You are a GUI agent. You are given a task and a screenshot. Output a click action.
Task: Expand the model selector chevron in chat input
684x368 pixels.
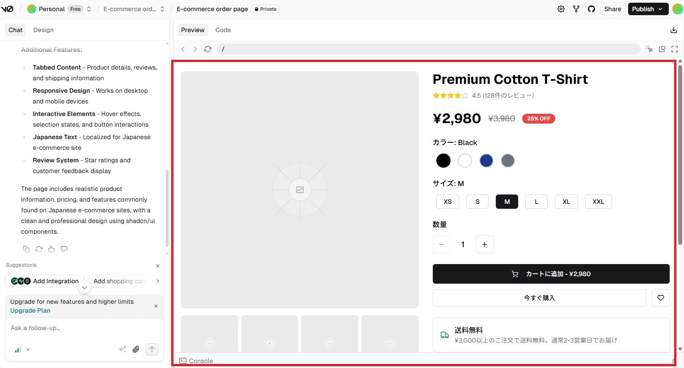click(28, 349)
